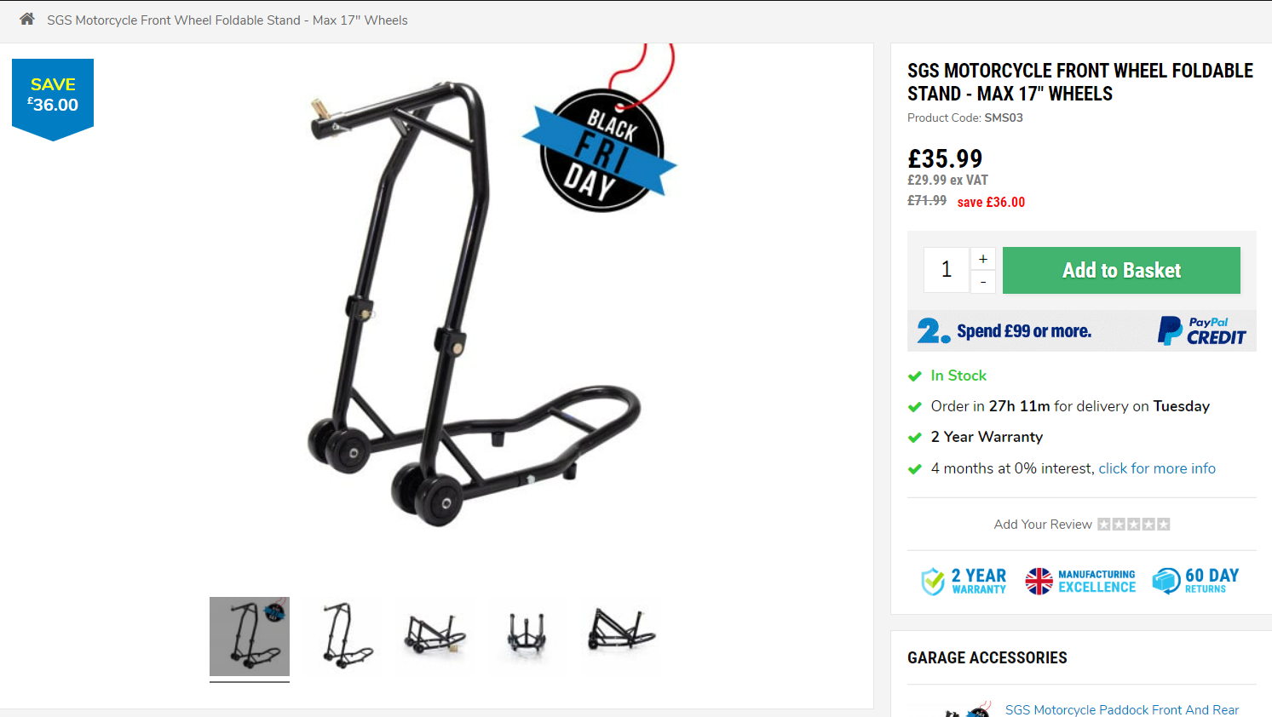Viewport: 1272px width, 717px height.
Task: Click the PayPal Credit logo
Action: 1201,330
